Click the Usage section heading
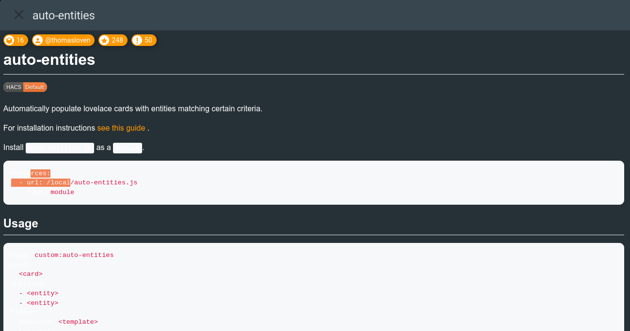Image resolution: width=630 pixels, height=331 pixels. click(x=21, y=224)
